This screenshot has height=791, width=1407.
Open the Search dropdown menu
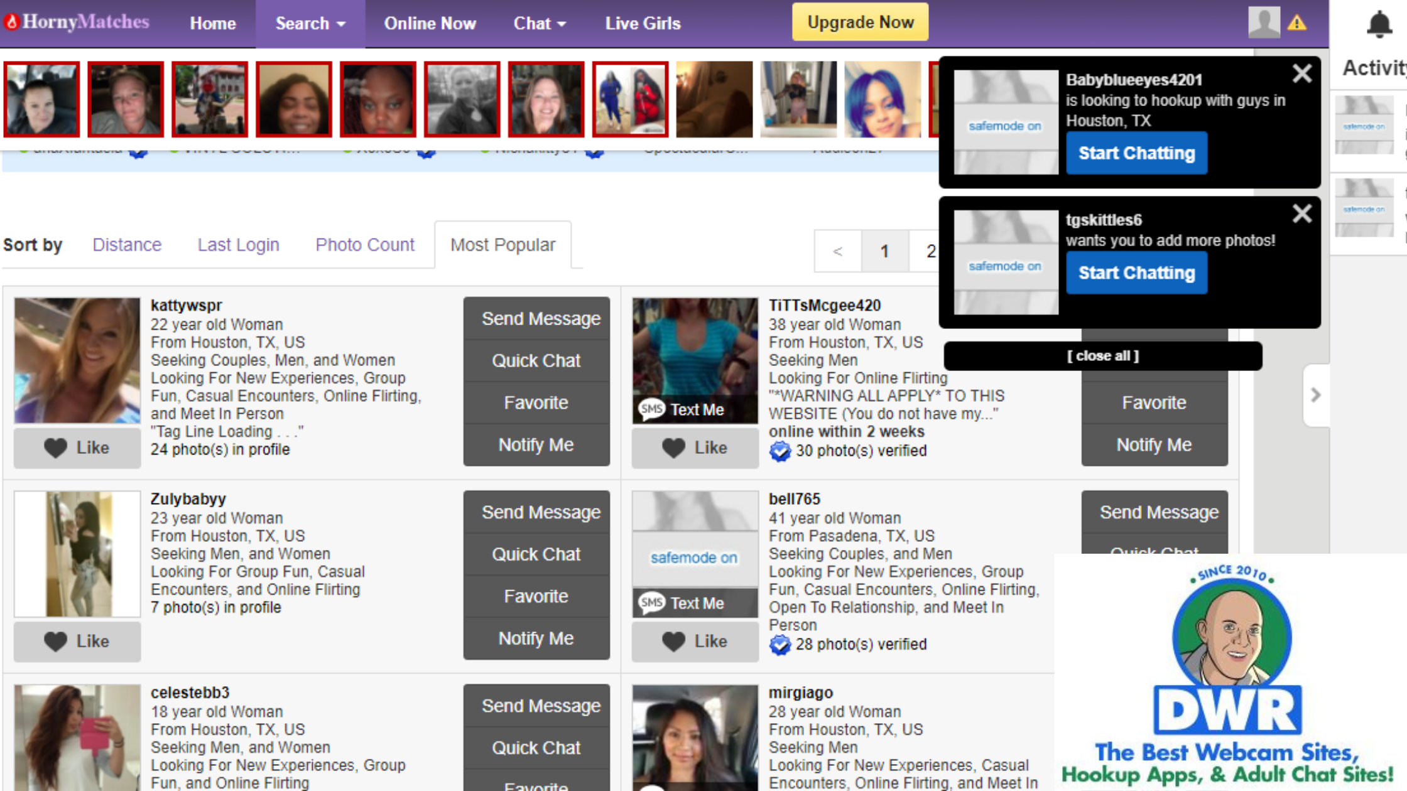click(x=310, y=24)
